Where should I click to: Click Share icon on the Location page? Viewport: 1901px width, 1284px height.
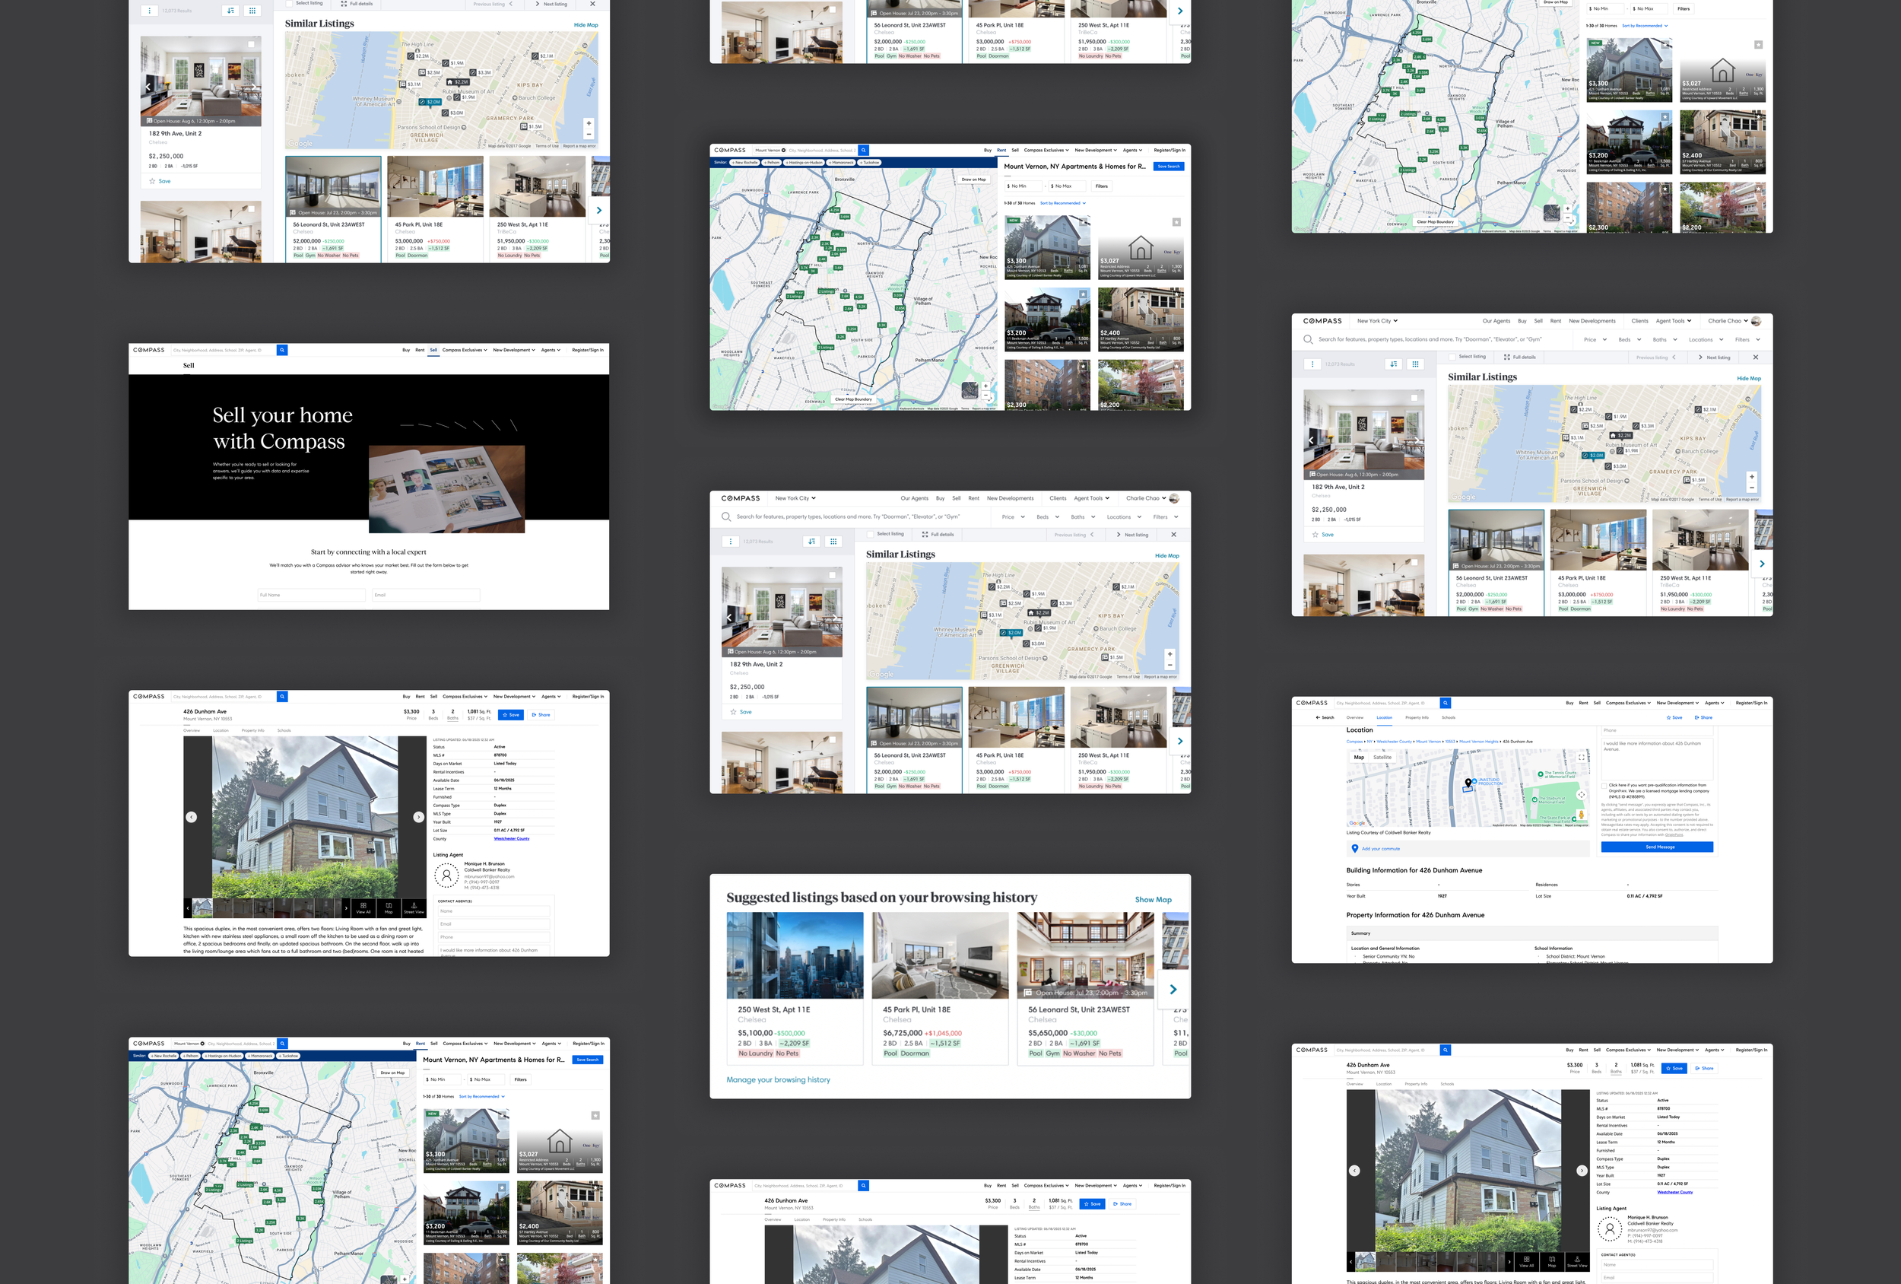1696,718
